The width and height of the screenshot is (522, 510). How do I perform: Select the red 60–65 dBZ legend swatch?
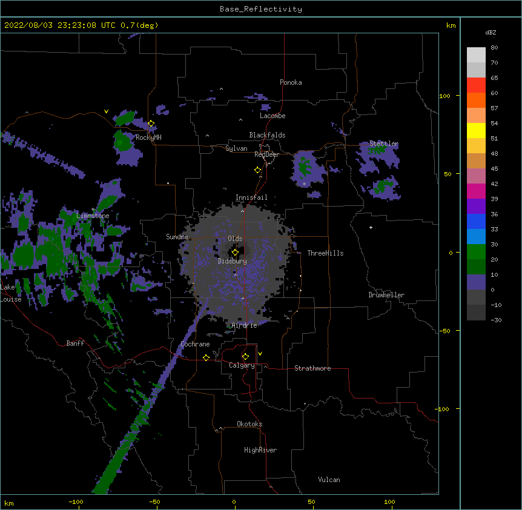(476, 85)
